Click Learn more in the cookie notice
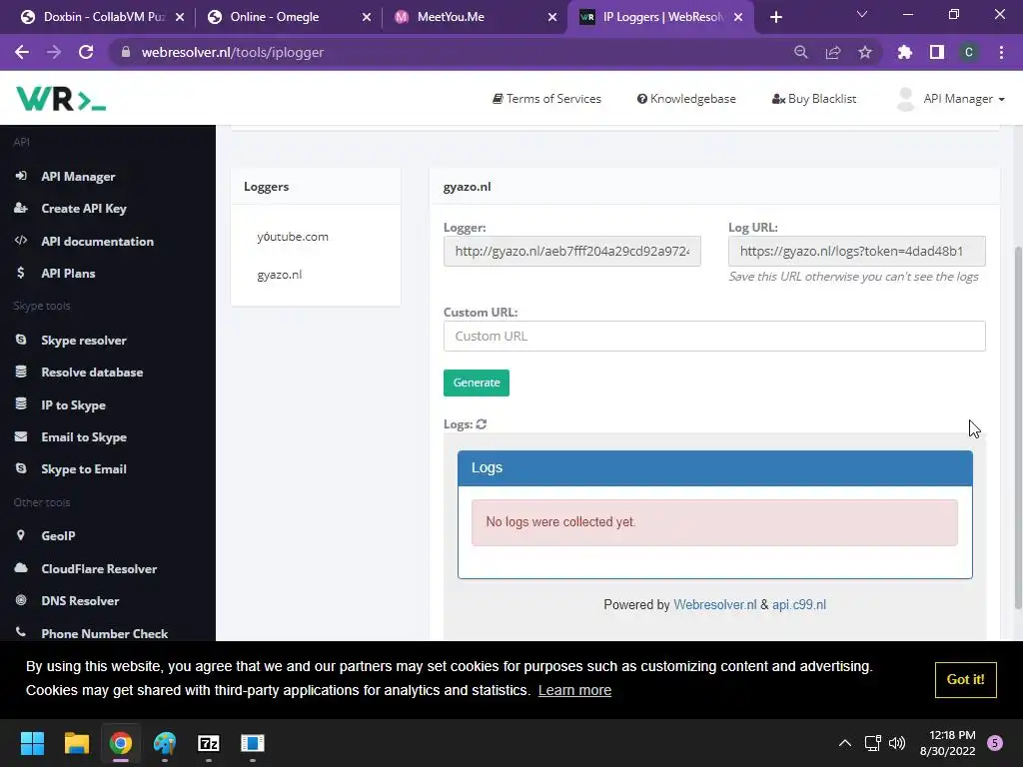 [x=574, y=690]
